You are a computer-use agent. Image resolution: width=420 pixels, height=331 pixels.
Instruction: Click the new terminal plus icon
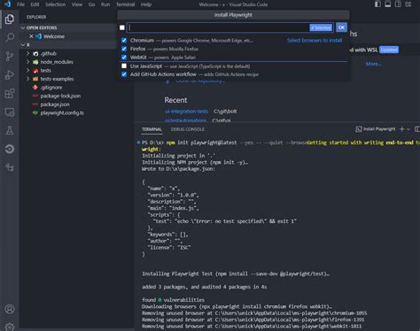pos(401,129)
